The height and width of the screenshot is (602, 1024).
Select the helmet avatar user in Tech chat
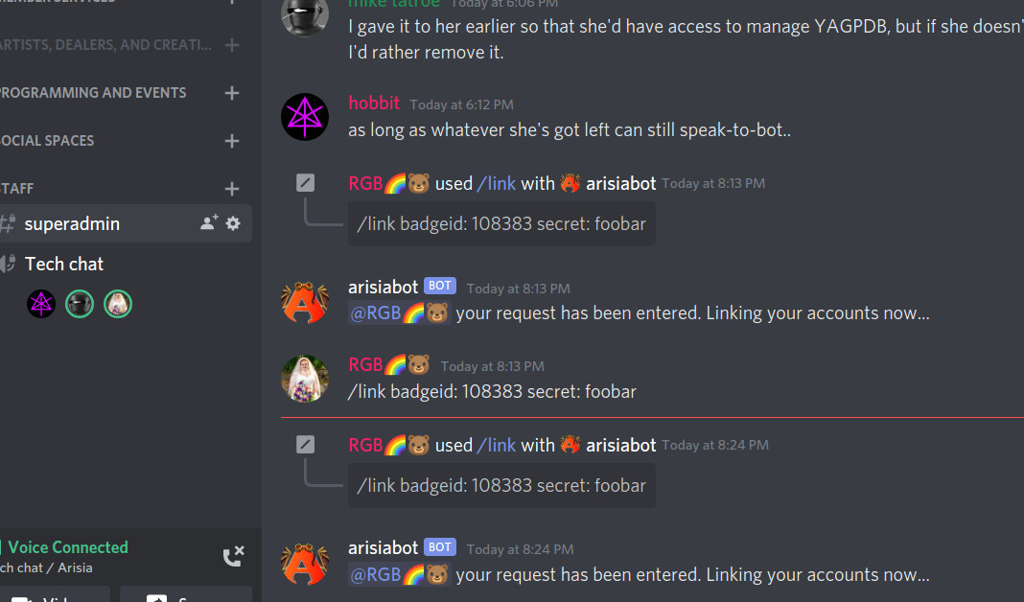coord(80,304)
